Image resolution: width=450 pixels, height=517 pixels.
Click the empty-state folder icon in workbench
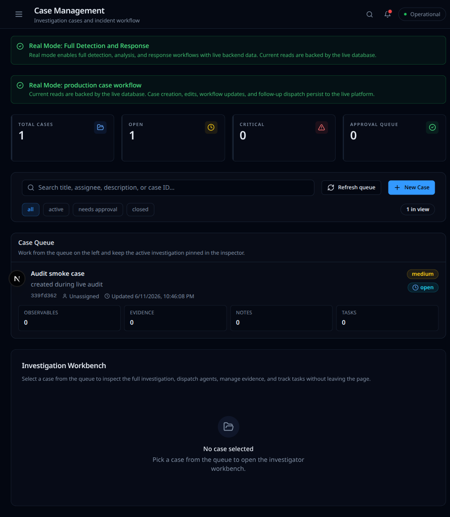[x=228, y=427]
